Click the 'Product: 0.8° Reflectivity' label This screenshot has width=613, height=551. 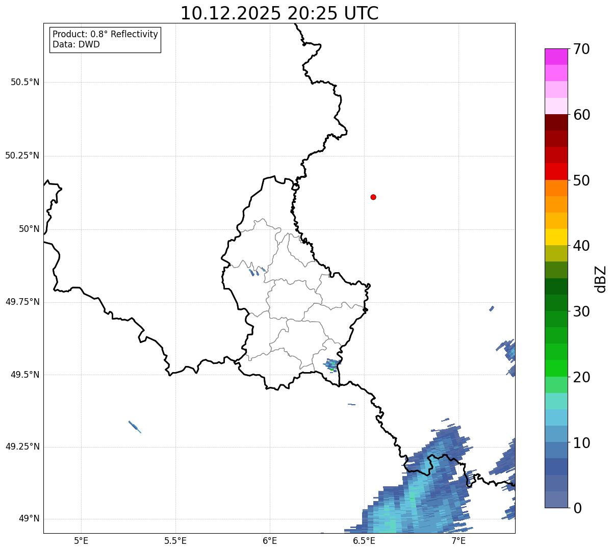(x=106, y=34)
